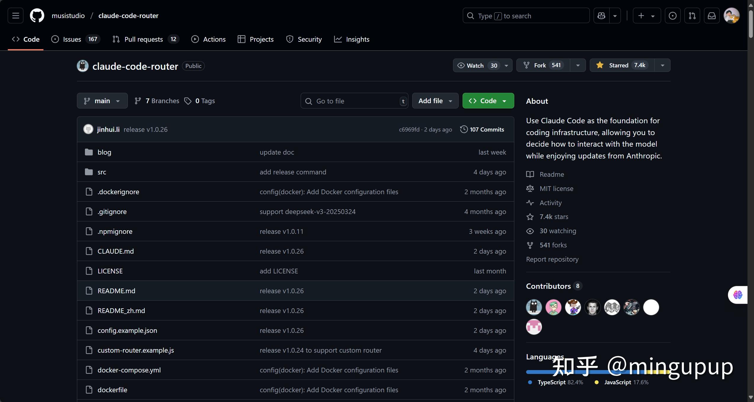Viewport: 754px width, 402px height.
Task: Open the Fork options dropdown arrow
Action: (x=578, y=65)
